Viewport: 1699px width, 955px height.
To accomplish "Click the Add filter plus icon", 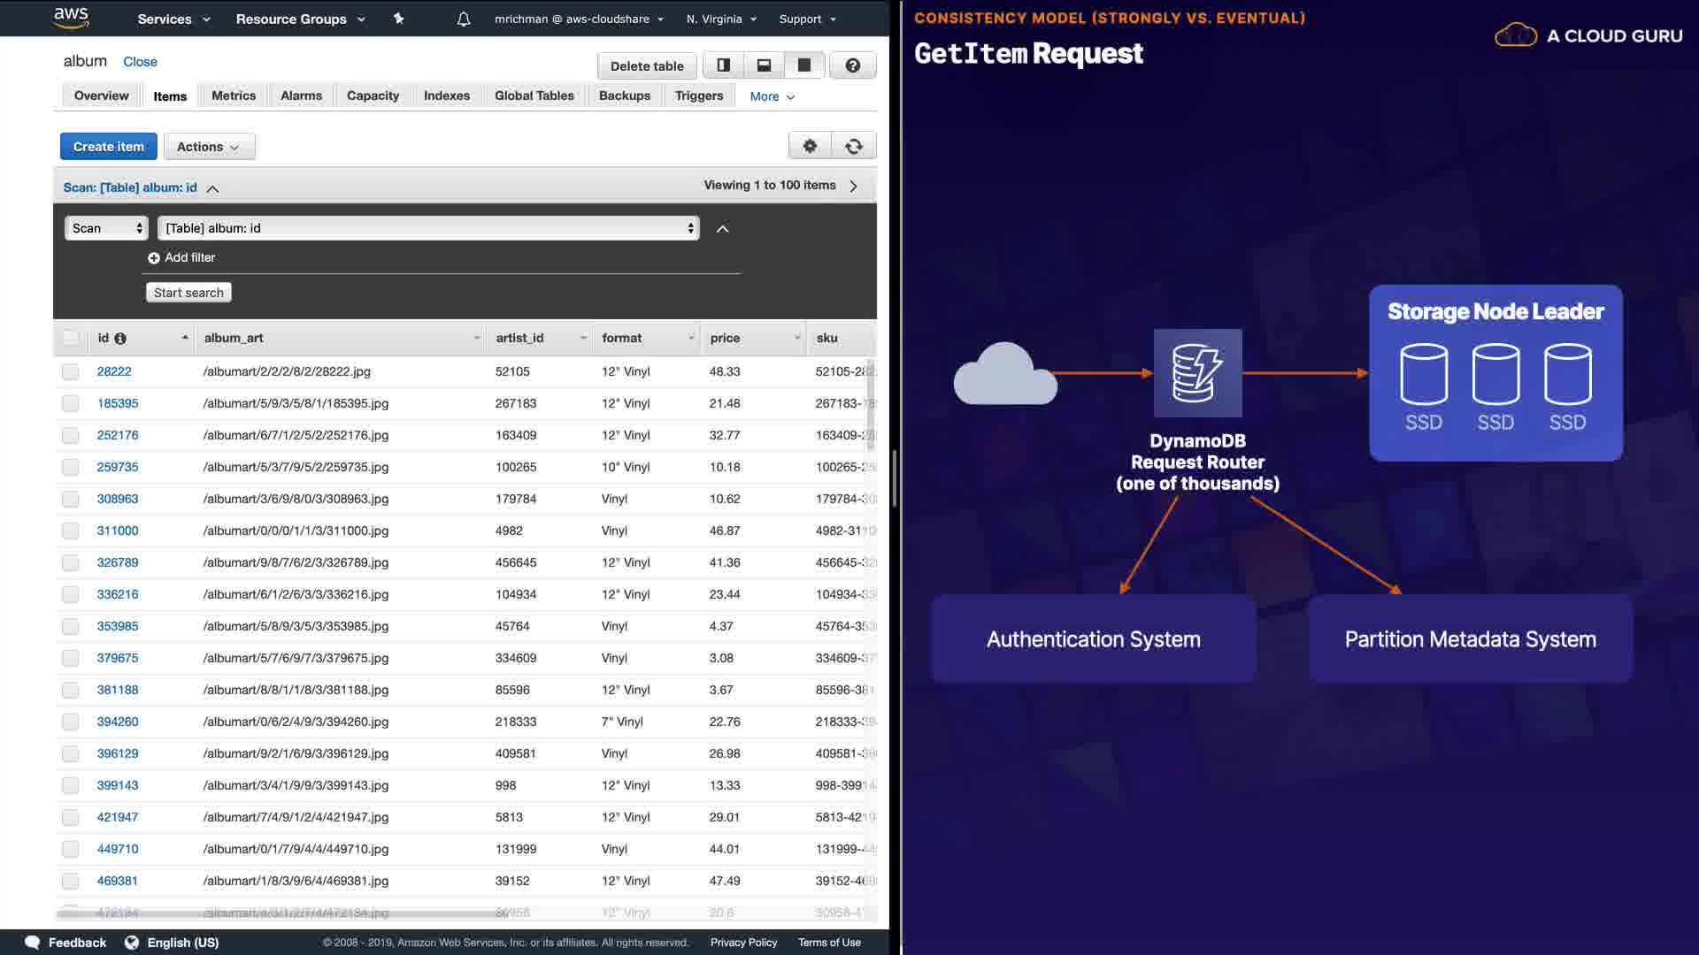I will (x=154, y=258).
